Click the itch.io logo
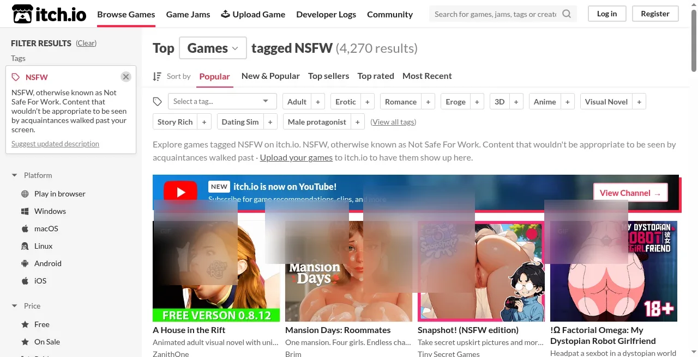698x357 pixels. click(x=49, y=14)
